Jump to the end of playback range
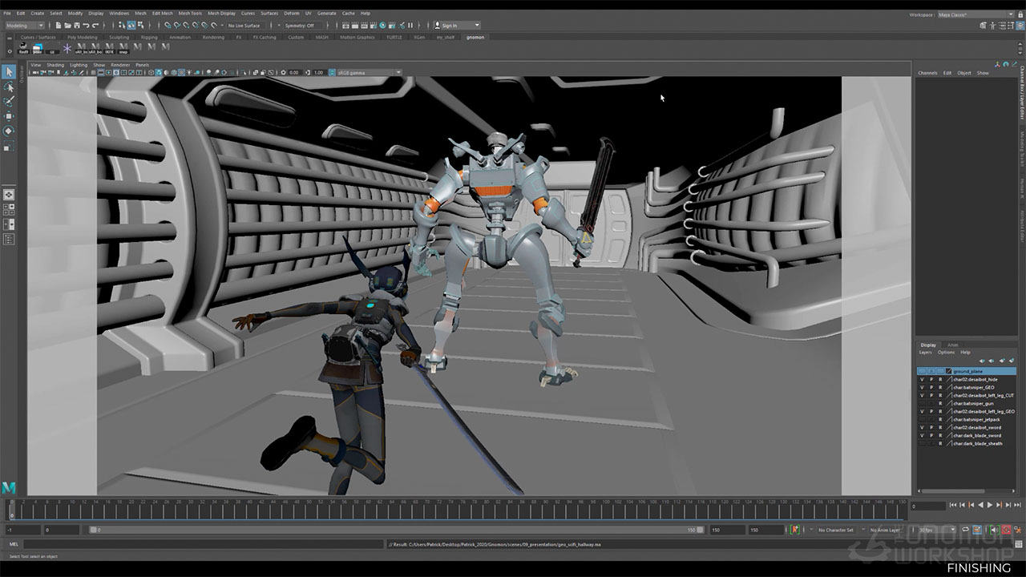Screen dimensions: 1026x577 [x=1016, y=505]
